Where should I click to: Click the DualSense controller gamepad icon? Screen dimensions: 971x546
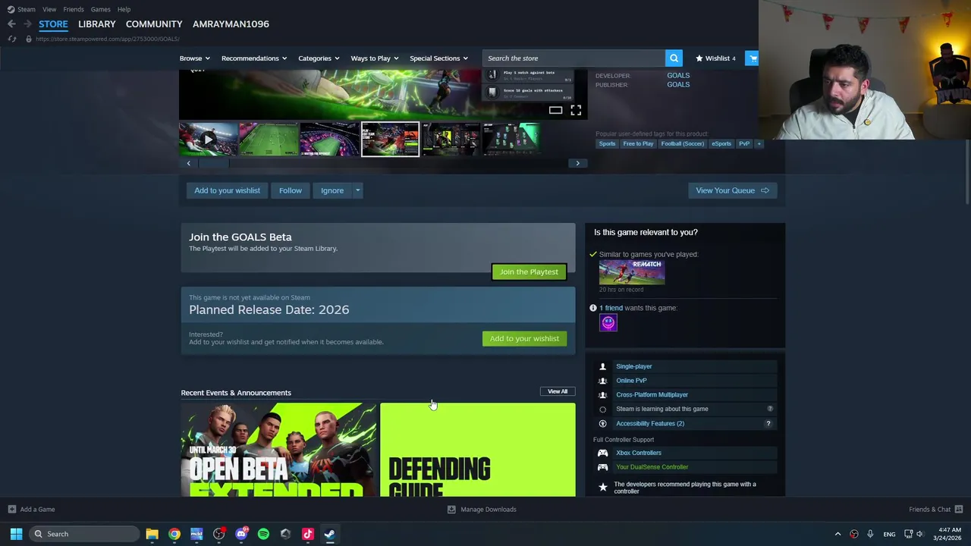602,467
